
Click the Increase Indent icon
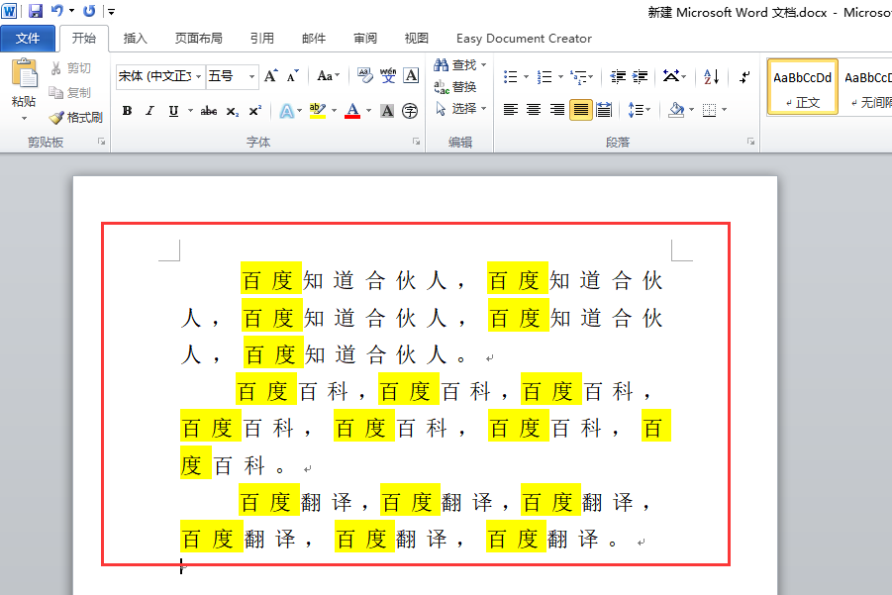click(640, 77)
